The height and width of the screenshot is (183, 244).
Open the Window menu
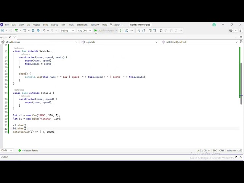[95, 24]
